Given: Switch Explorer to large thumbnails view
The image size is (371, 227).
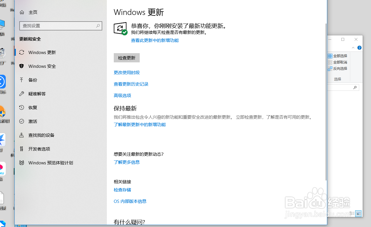Looking at the screenshot, I should point(358,213).
